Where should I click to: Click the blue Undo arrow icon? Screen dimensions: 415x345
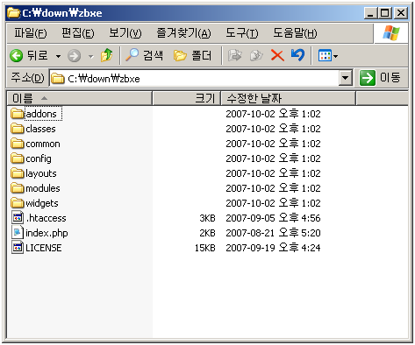[x=297, y=55]
